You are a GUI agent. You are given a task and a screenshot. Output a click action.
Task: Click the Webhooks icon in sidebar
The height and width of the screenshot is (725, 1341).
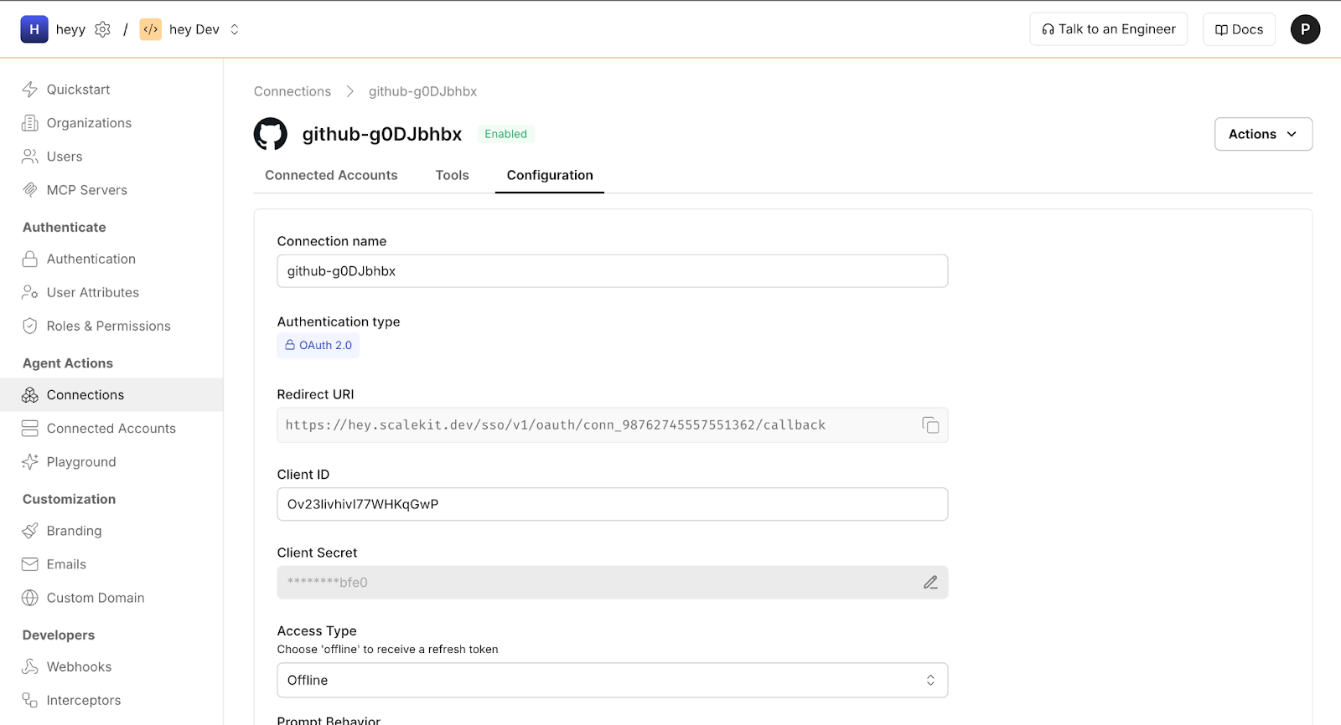30,666
